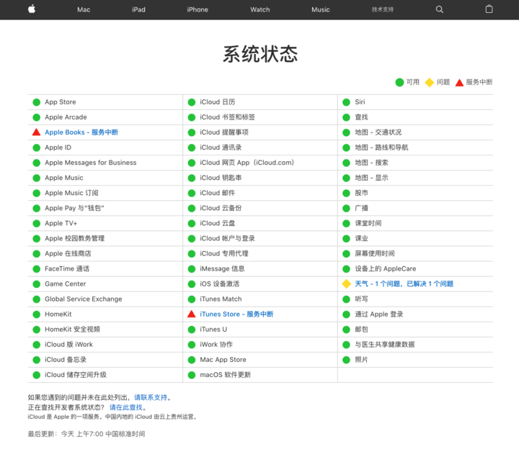Click 系统状态 page heading
Image resolution: width=519 pixels, height=449 pixels.
(260, 54)
